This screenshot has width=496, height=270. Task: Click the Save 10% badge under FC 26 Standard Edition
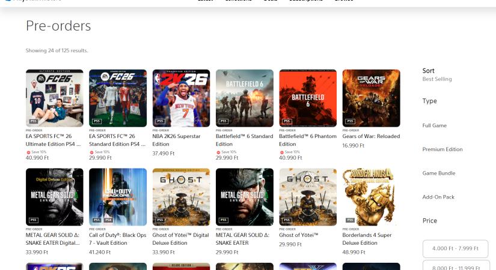[100, 152]
